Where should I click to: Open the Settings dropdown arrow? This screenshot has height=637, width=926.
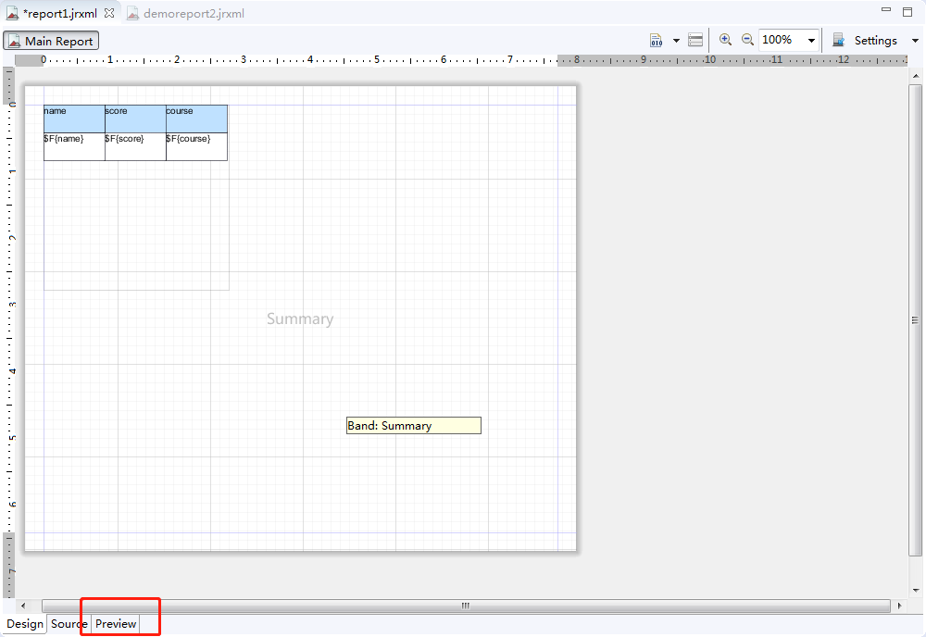tap(915, 40)
